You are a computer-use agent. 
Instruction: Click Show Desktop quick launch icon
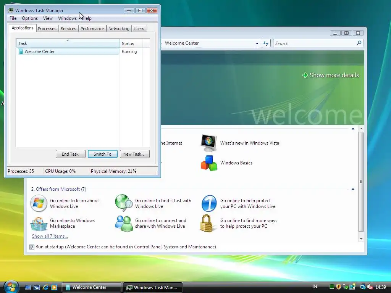pos(28,287)
